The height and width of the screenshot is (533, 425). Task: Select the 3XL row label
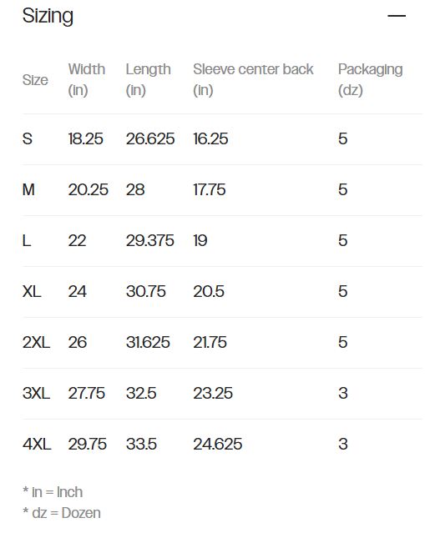(36, 394)
